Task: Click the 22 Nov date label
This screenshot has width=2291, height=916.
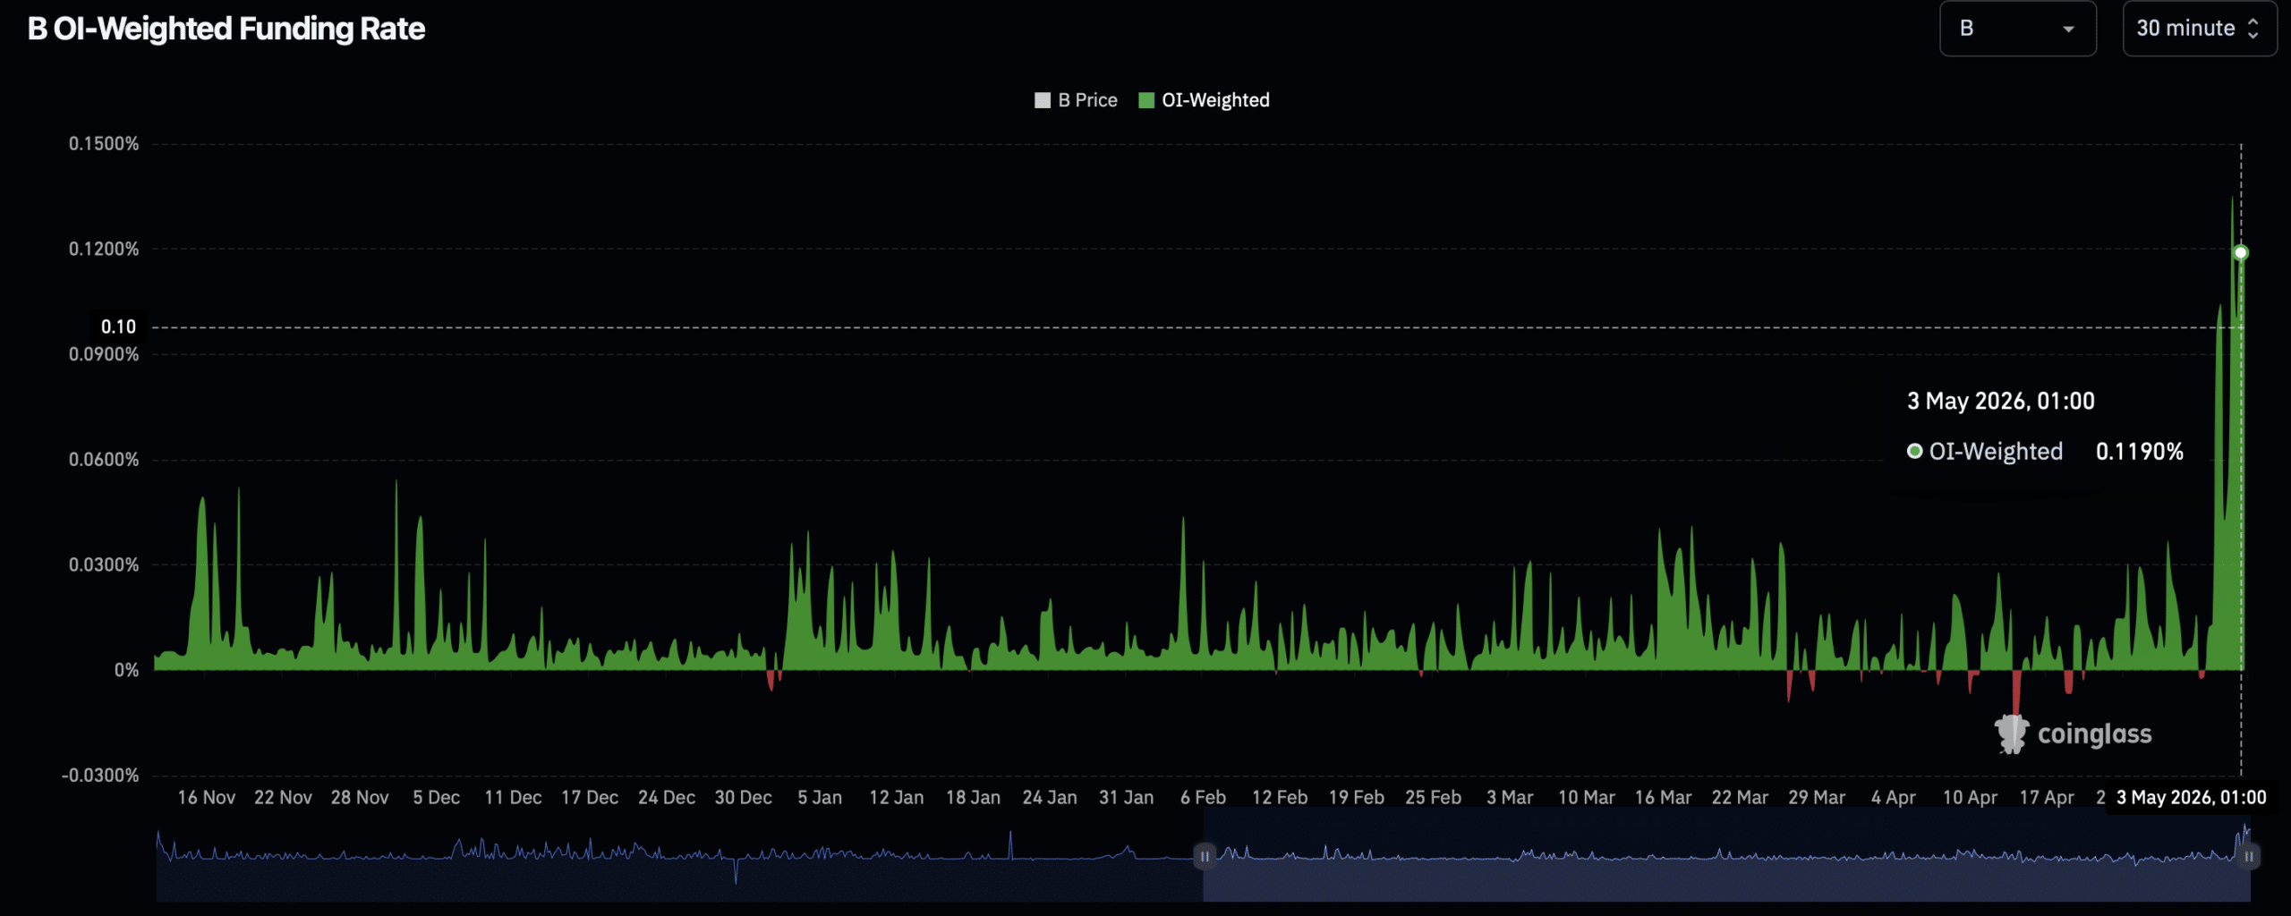Action: point(283,797)
